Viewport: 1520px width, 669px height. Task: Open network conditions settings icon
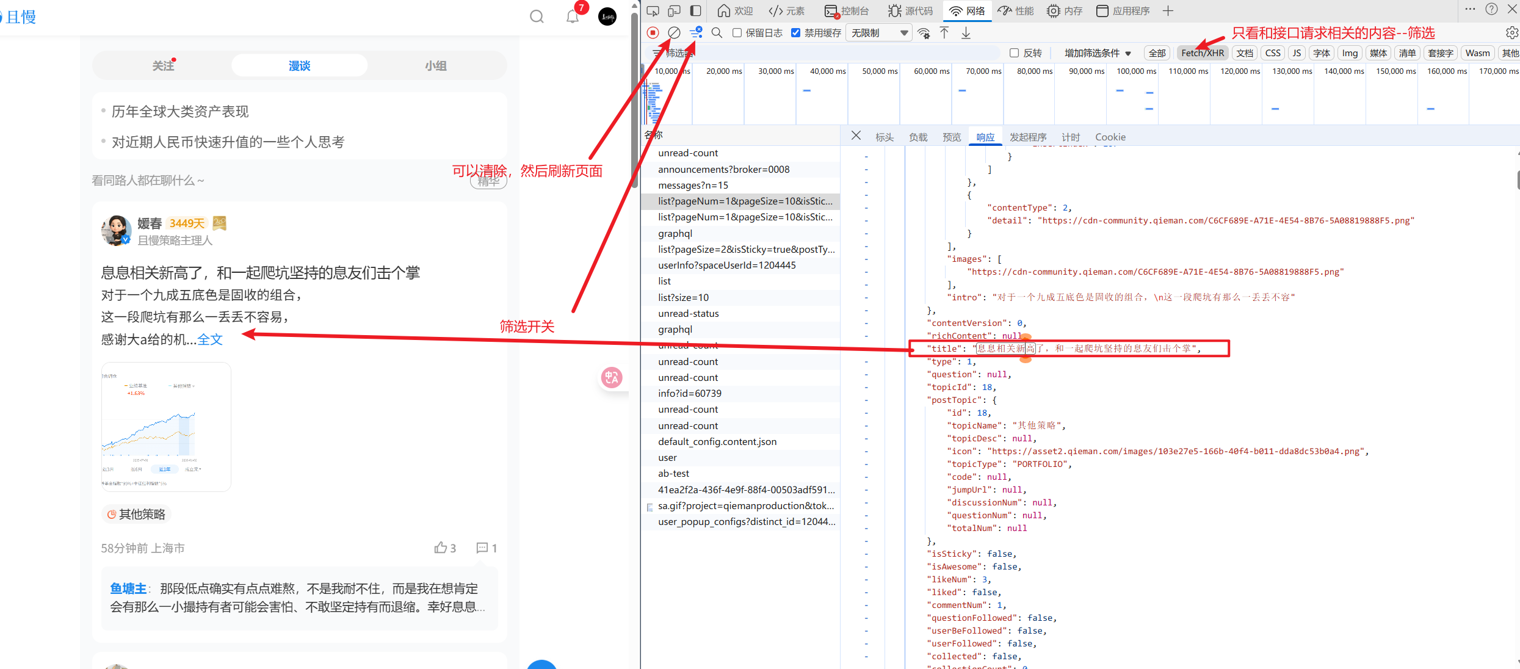[924, 34]
